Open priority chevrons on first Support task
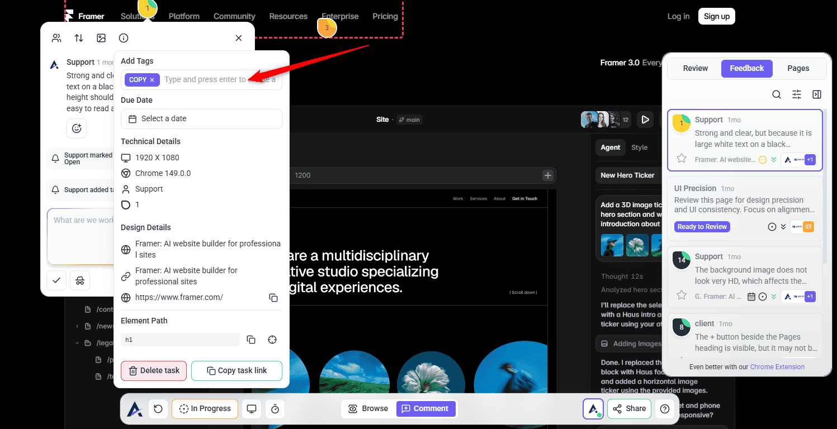This screenshot has height=429, width=837. pos(774,160)
